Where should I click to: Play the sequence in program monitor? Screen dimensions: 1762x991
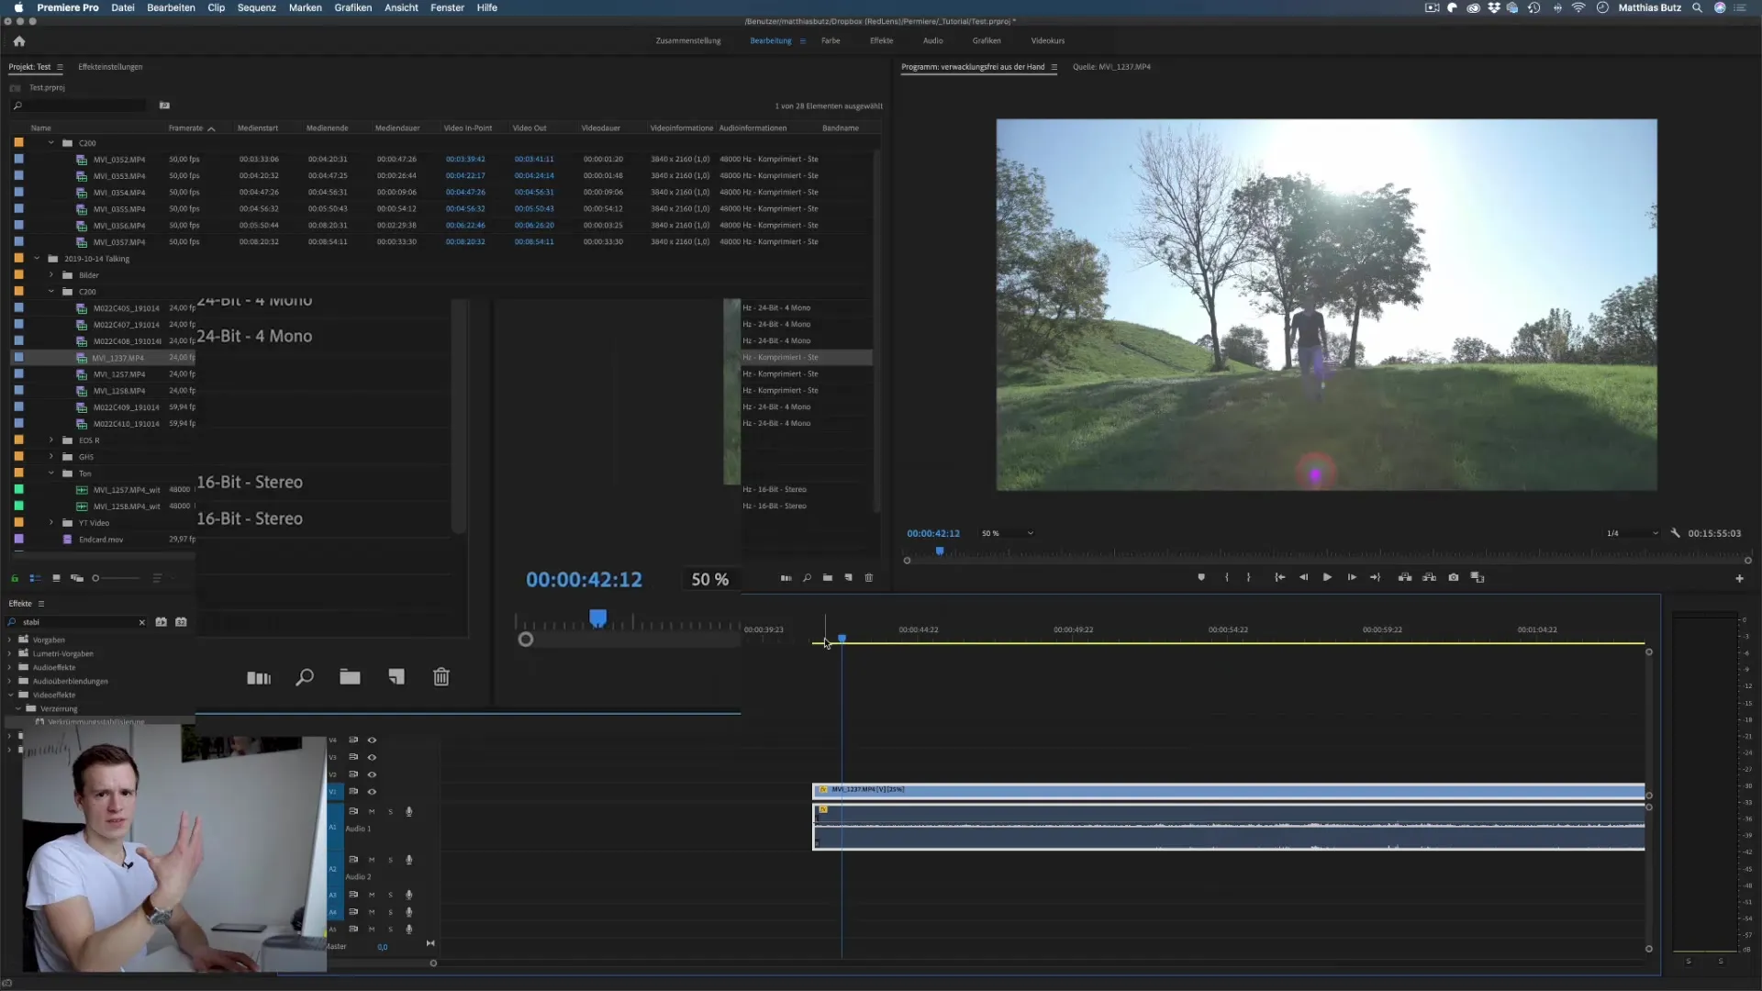pos(1327,578)
